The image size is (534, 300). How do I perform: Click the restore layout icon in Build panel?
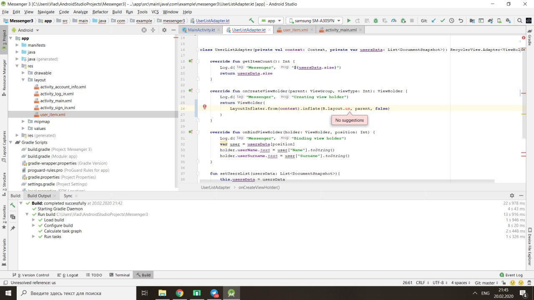[x=13, y=217]
